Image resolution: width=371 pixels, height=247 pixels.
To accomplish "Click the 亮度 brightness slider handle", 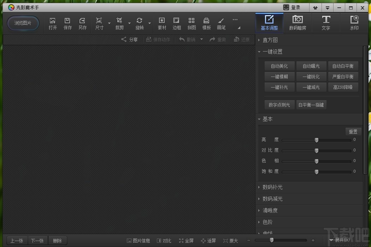I will [317, 140].
